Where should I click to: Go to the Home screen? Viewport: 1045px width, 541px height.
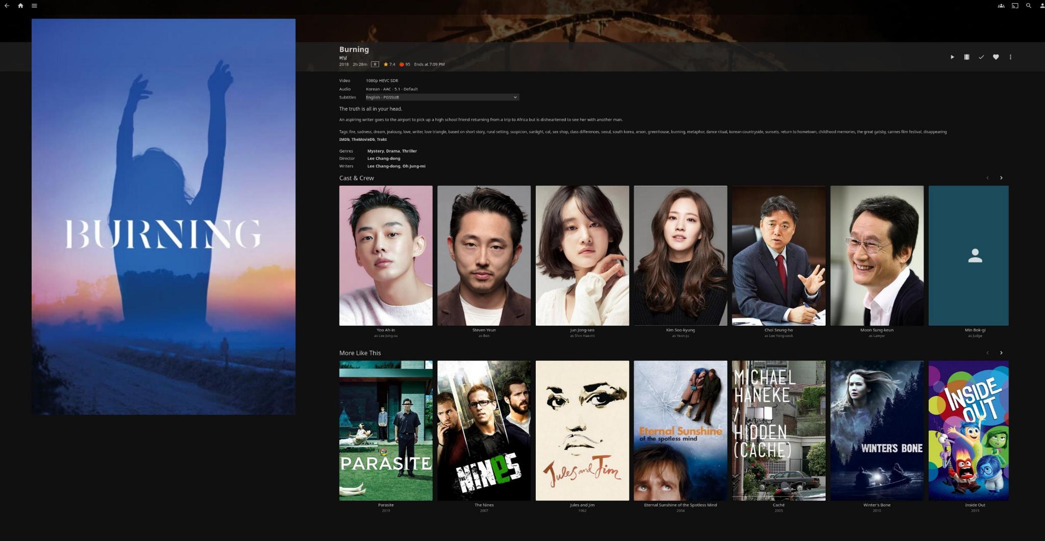point(20,6)
